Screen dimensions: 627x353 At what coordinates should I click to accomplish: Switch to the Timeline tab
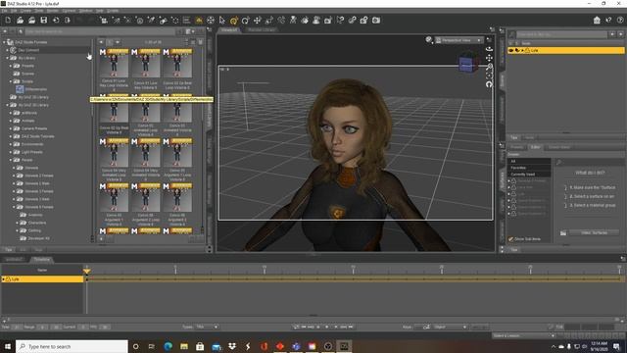pos(41,259)
